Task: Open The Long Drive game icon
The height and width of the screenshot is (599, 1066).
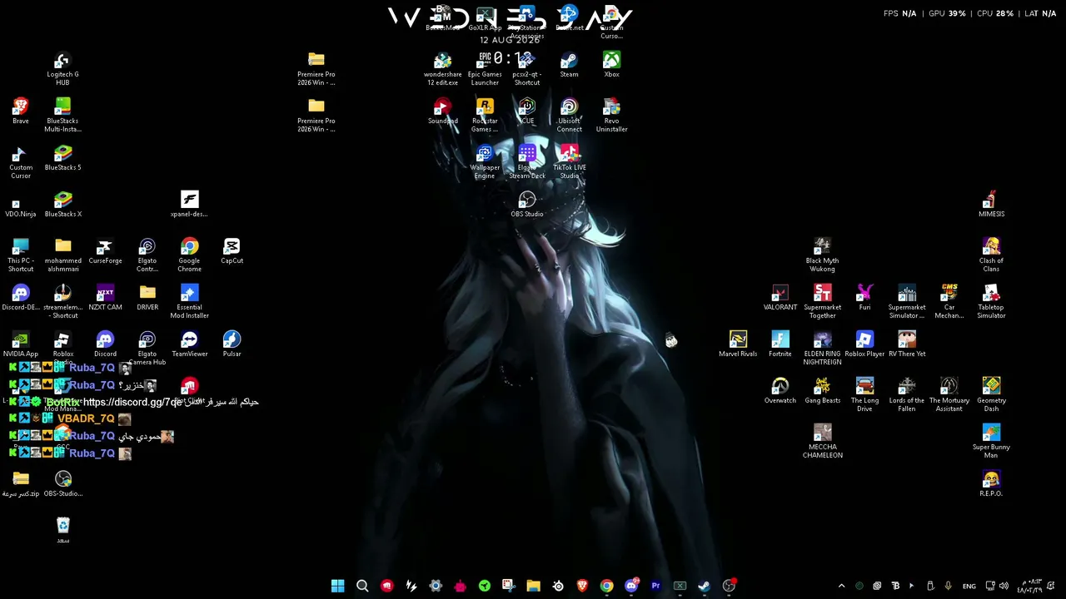Action: pyautogui.click(x=864, y=395)
